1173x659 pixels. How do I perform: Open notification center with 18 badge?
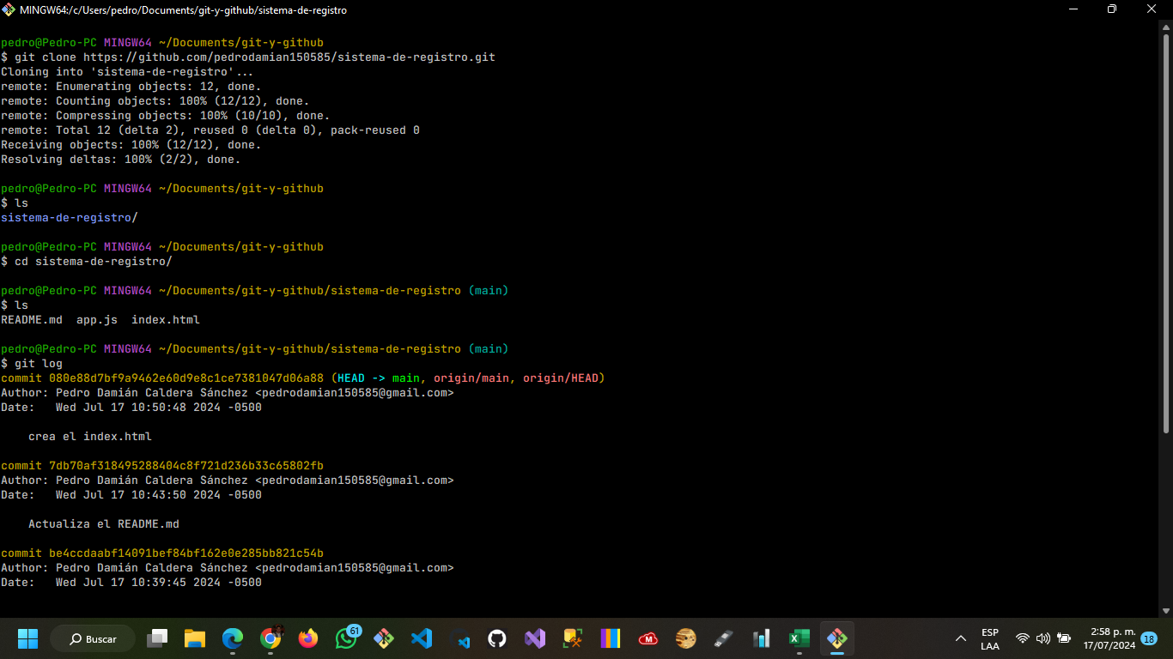tap(1149, 638)
